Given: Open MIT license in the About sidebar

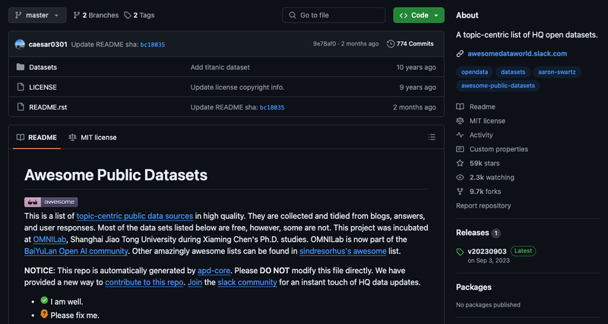Looking at the screenshot, I should (487, 121).
